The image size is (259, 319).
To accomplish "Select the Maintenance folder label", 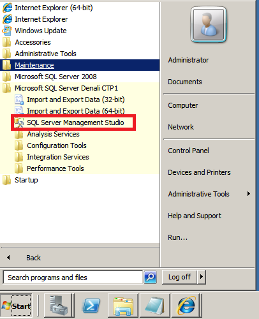I will [34, 65].
